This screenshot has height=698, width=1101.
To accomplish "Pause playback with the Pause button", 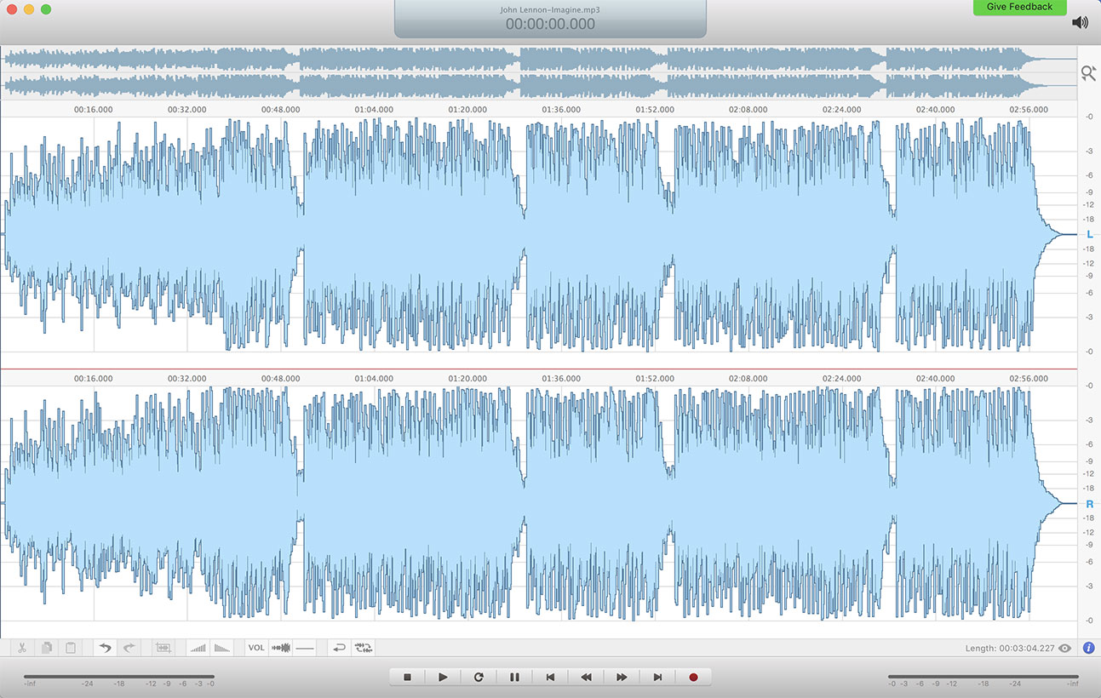I will tap(514, 677).
